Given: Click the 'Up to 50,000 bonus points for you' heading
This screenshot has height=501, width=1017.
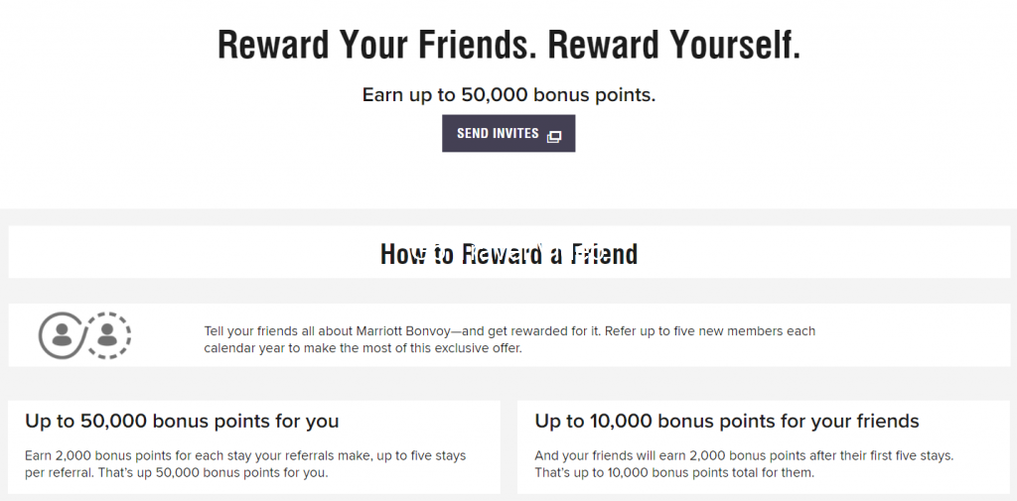Looking at the screenshot, I should point(182,422).
